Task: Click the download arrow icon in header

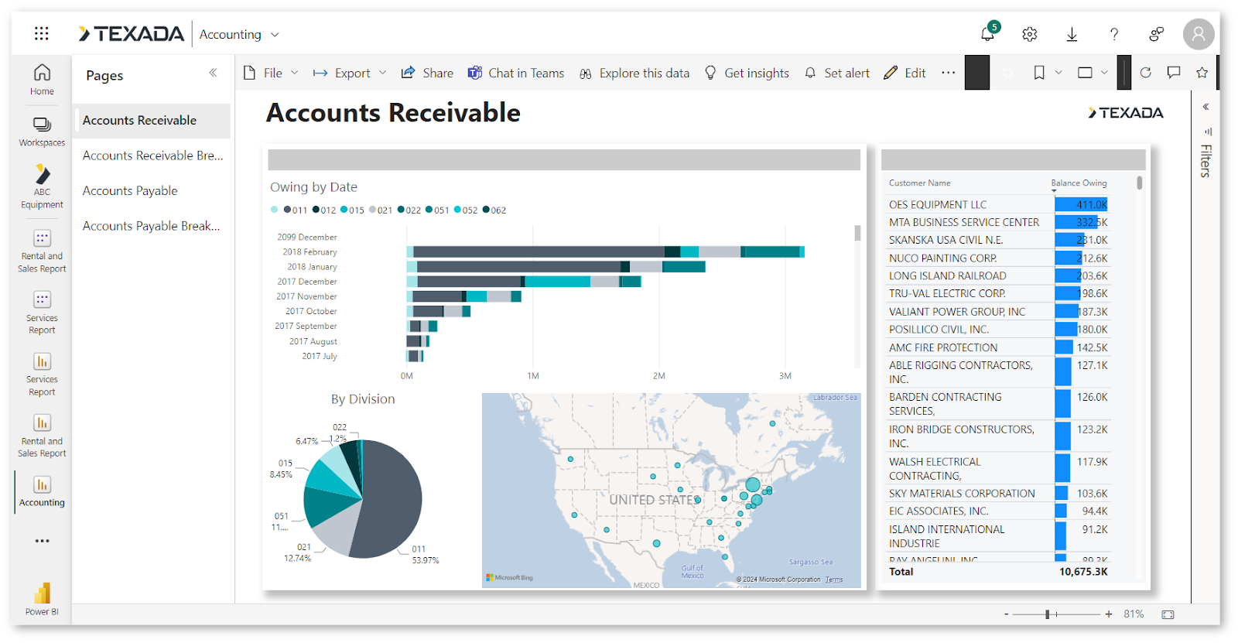Action: (x=1072, y=34)
